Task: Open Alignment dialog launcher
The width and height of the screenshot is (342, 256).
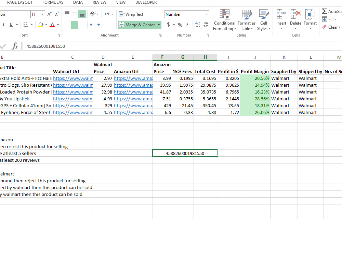Action: click(x=160, y=35)
